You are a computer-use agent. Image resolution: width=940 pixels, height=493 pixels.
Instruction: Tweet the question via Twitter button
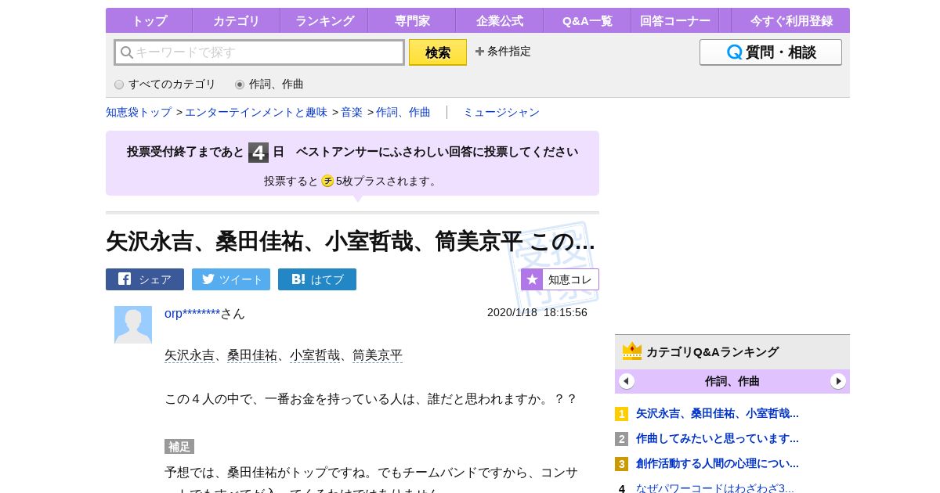coord(231,279)
